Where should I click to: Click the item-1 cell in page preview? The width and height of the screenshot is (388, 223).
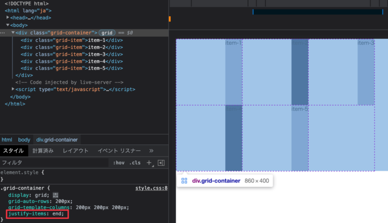(233, 72)
